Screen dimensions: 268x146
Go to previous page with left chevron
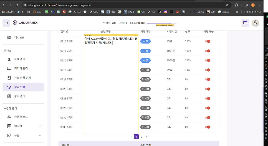(131, 137)
